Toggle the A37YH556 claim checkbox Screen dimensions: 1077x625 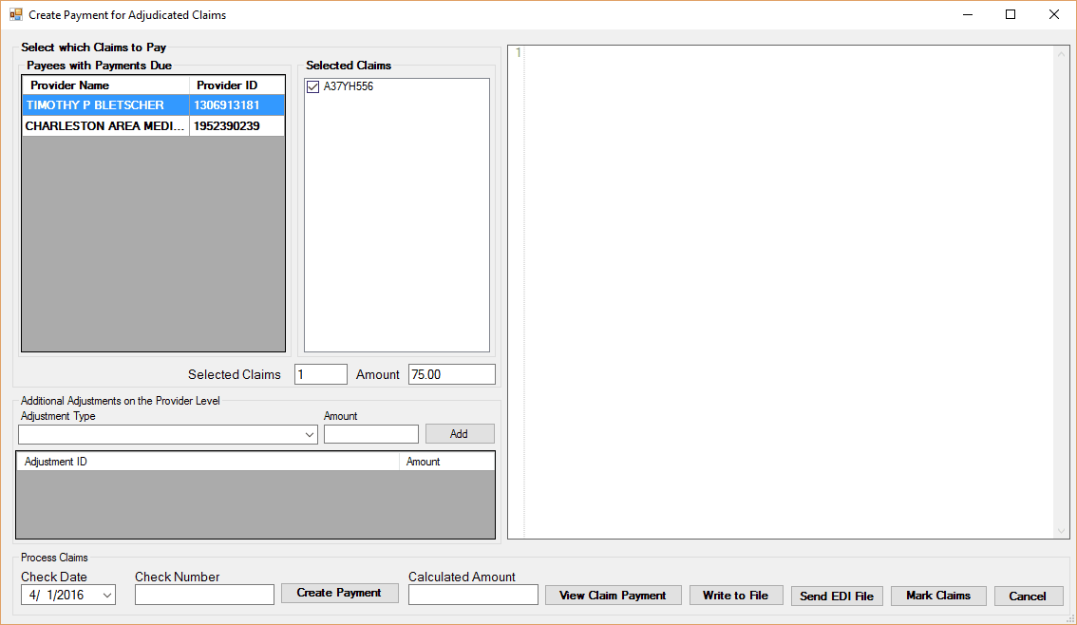pyautogui.click(x=312, y=86)
